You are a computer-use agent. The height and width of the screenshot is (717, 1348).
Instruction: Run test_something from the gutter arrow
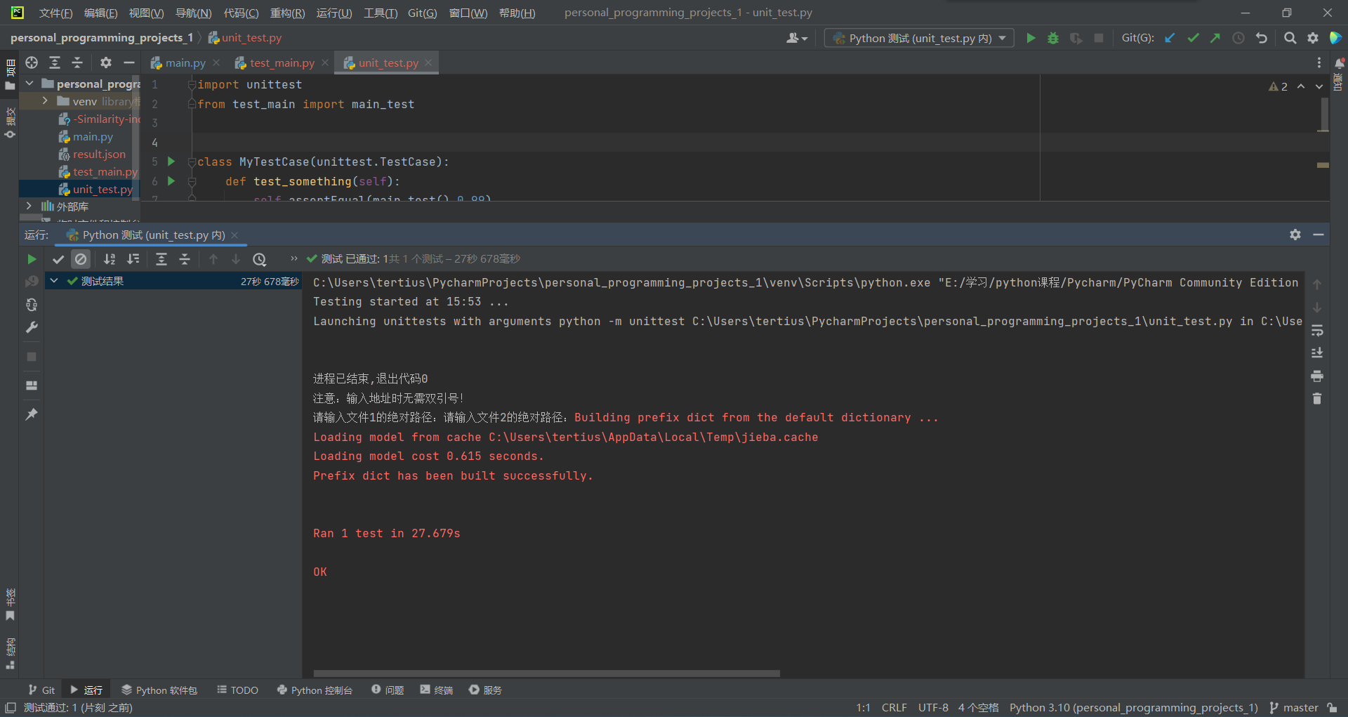(x=171, y=181)
